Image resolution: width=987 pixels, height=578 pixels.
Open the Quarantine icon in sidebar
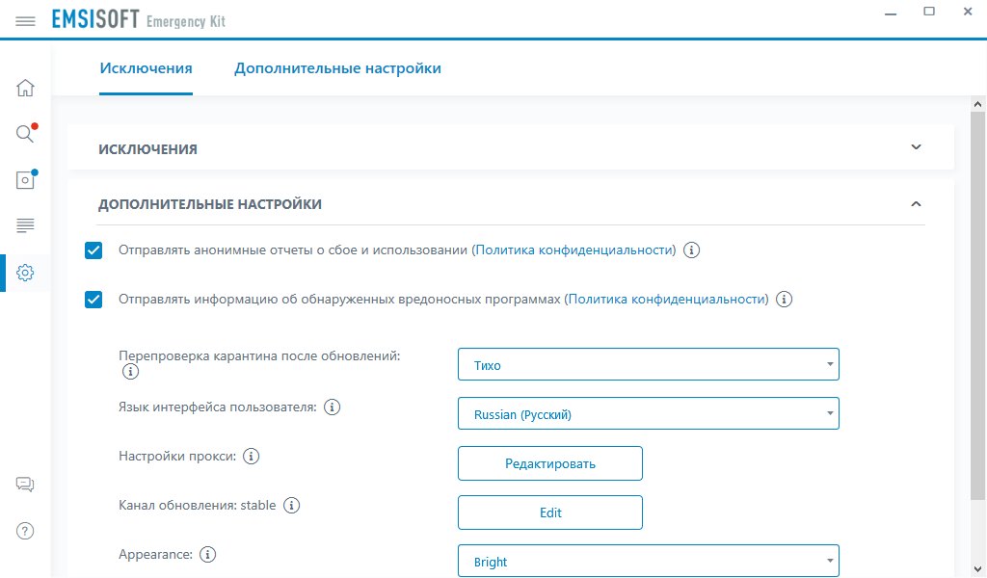click(x=25, y=180)
